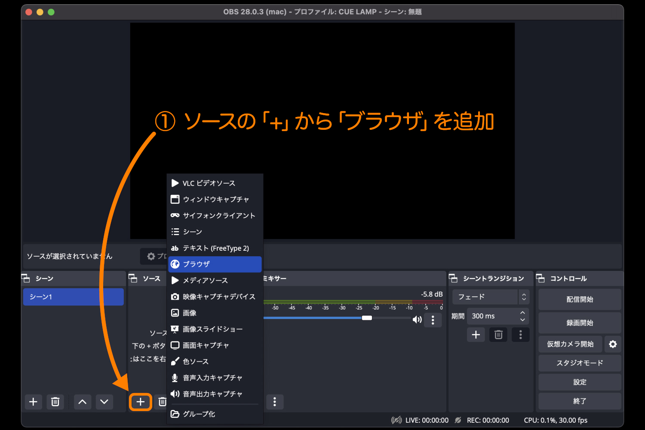Click 仮想カメラ開始 button
This screenshot has width=645, height=430.
(x=570, y=344)
